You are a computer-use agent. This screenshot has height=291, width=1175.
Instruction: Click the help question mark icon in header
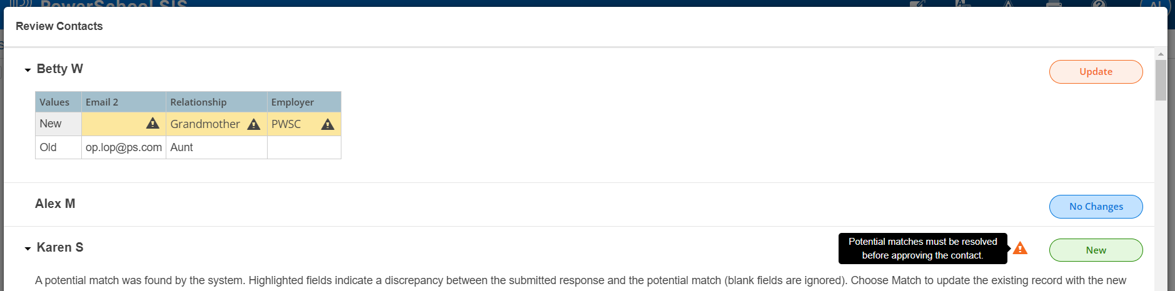(x=1099, y=4)
